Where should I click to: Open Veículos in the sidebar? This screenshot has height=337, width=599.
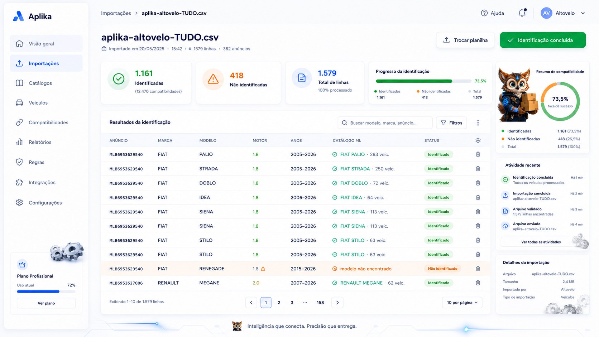point(46,103)
